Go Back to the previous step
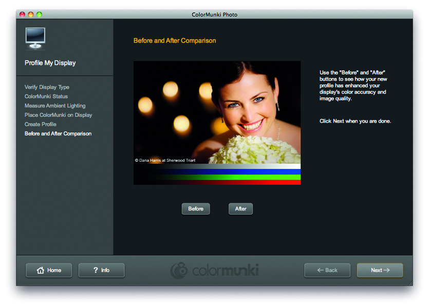 tap(327, 271)
